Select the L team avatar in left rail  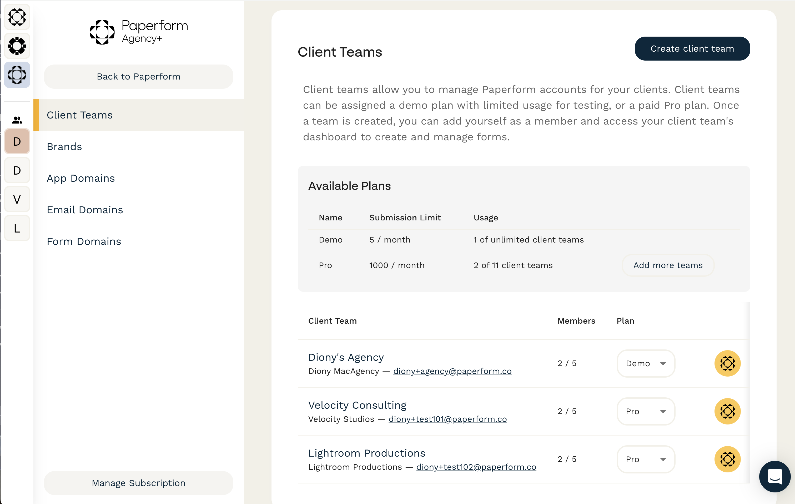tap(17, 228)
